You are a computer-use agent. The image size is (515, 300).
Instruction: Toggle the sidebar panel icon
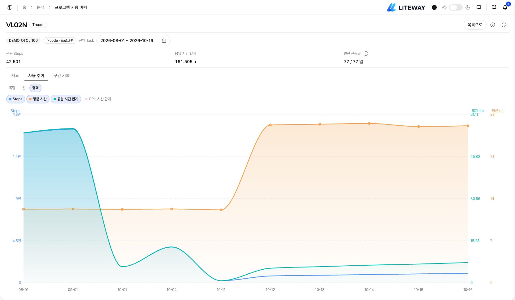10,7
